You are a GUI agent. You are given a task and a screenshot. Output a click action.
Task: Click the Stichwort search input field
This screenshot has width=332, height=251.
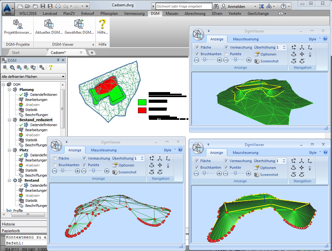point(184,6)
